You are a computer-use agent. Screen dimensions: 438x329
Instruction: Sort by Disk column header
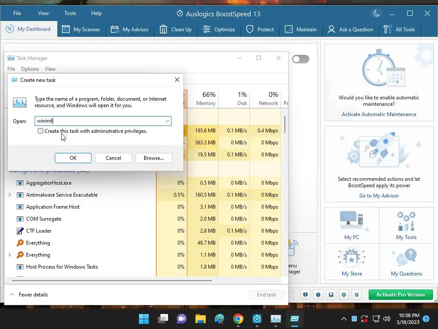point(234,99)
